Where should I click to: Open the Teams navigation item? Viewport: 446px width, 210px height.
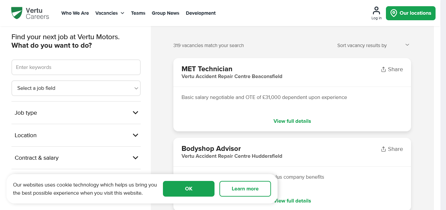pos(138,13)
